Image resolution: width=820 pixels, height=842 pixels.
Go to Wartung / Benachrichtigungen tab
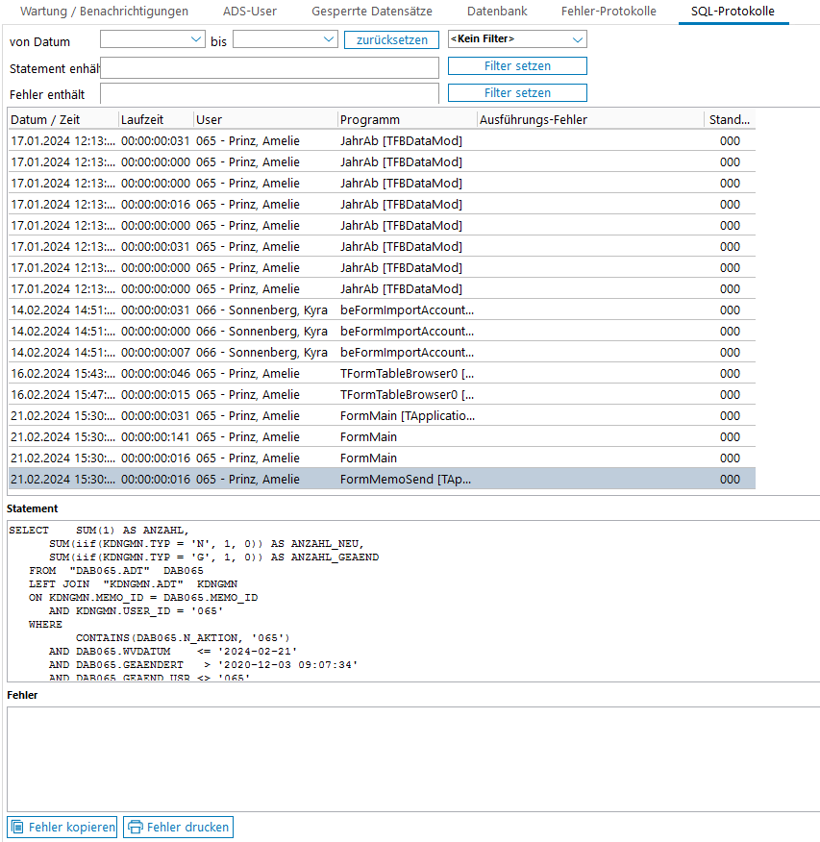coord(104,12)
